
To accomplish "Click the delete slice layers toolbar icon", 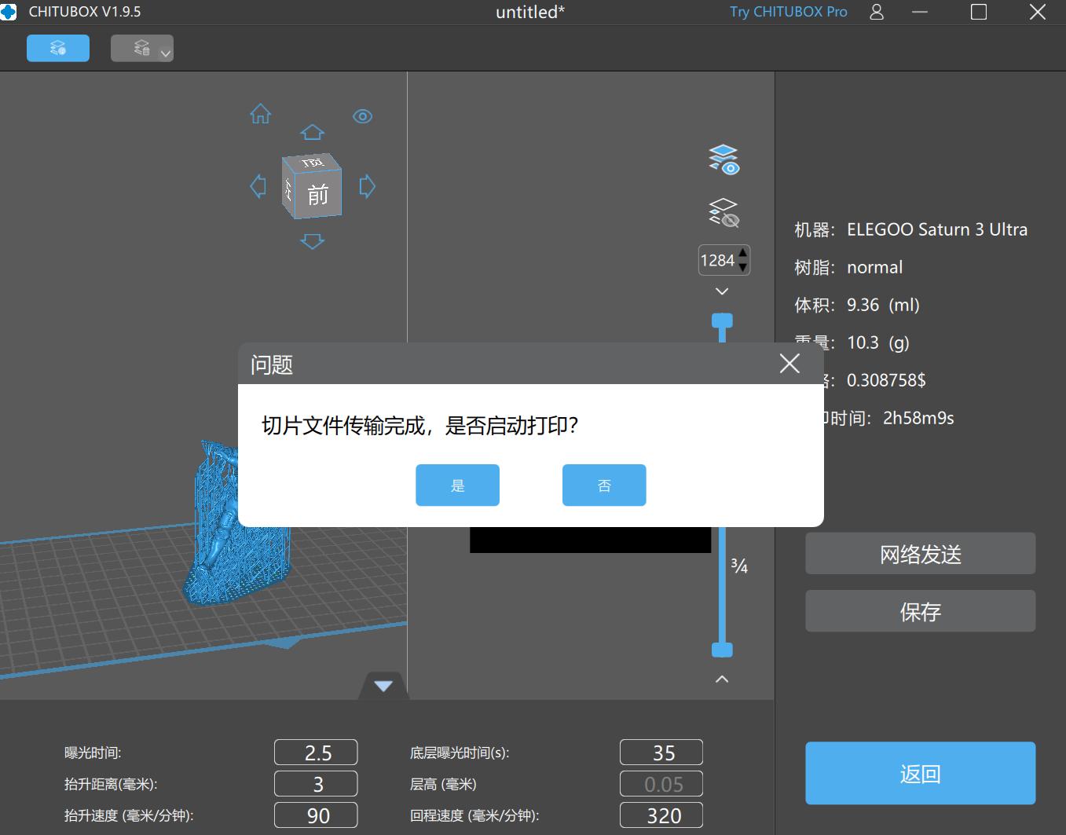I will pyautogui.click(x=135, y=48).
